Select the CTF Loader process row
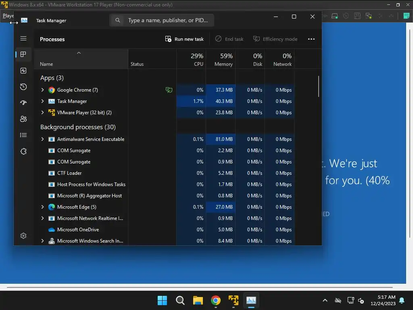 (x=164, y=173)
